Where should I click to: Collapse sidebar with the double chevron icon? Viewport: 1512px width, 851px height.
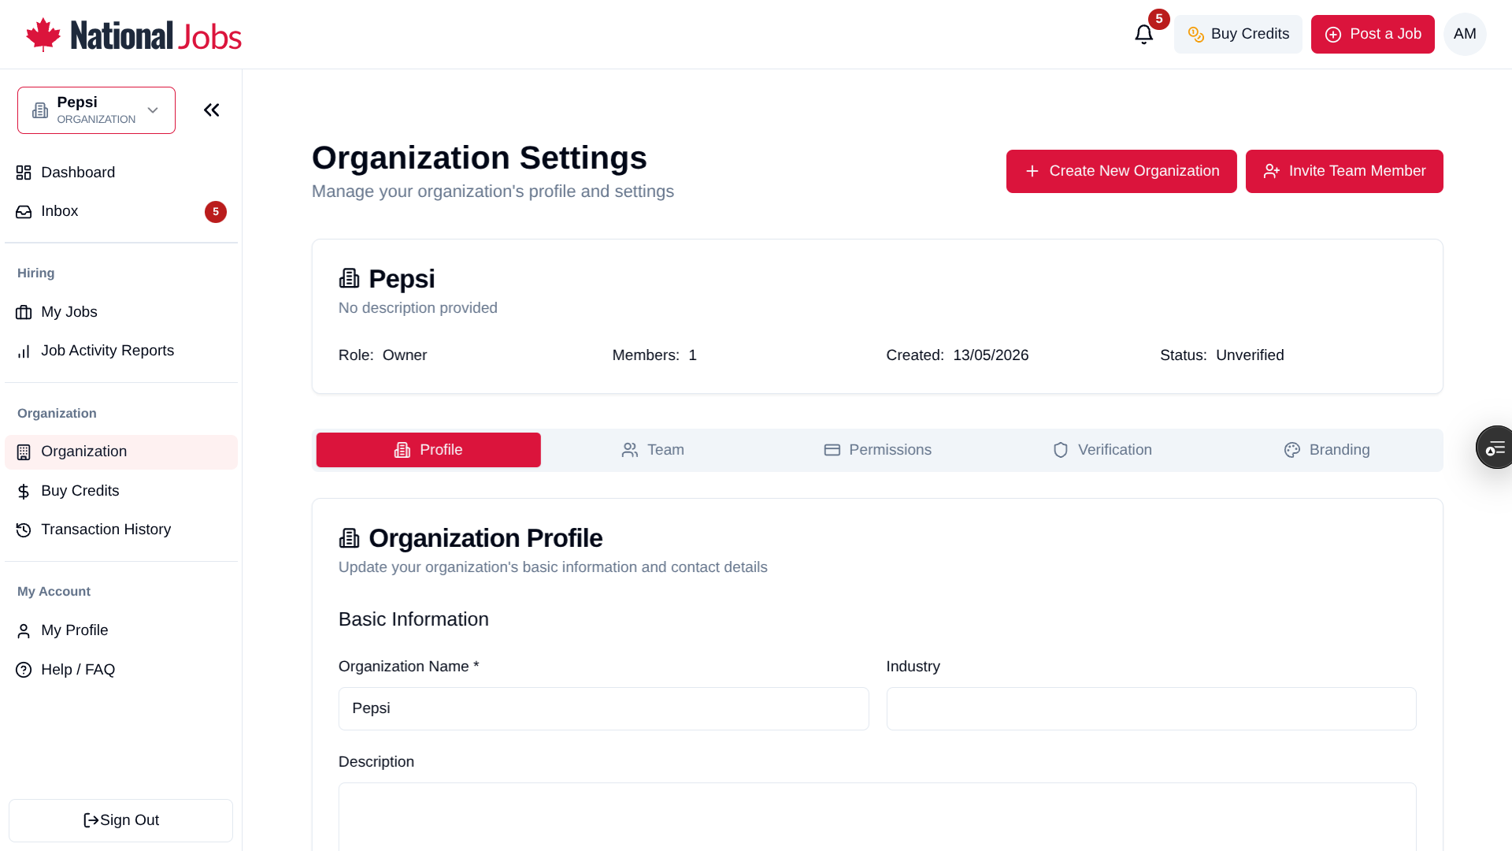coord(211,110)
